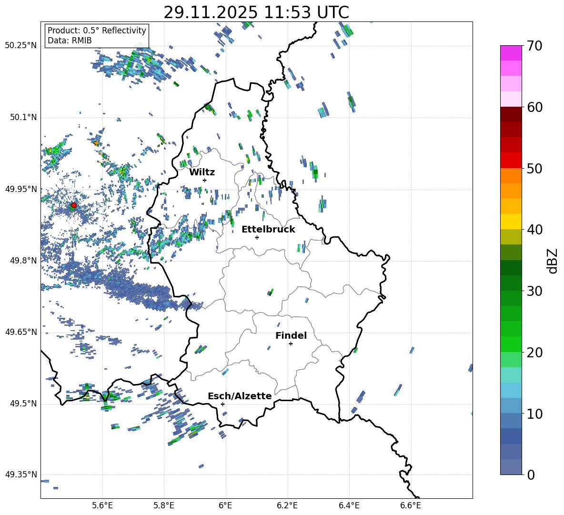Image resolution: width=564 pixels, height=515 pixels.
Task: Click the 50.25°N latitude tick label
Action: pyautogui.click(x=20, y=46)
